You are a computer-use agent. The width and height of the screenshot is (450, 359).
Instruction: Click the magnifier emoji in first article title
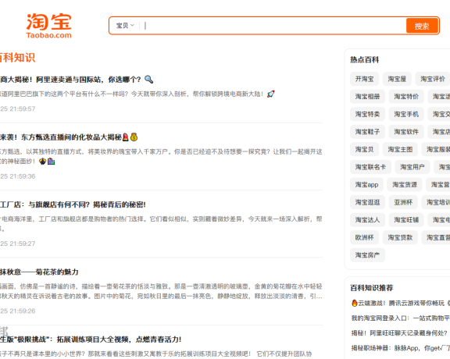(x=148, y=80)
